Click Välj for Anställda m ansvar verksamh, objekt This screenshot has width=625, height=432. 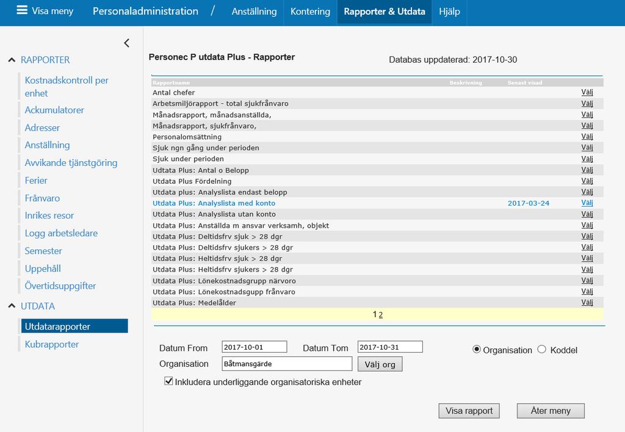(587, 226)
